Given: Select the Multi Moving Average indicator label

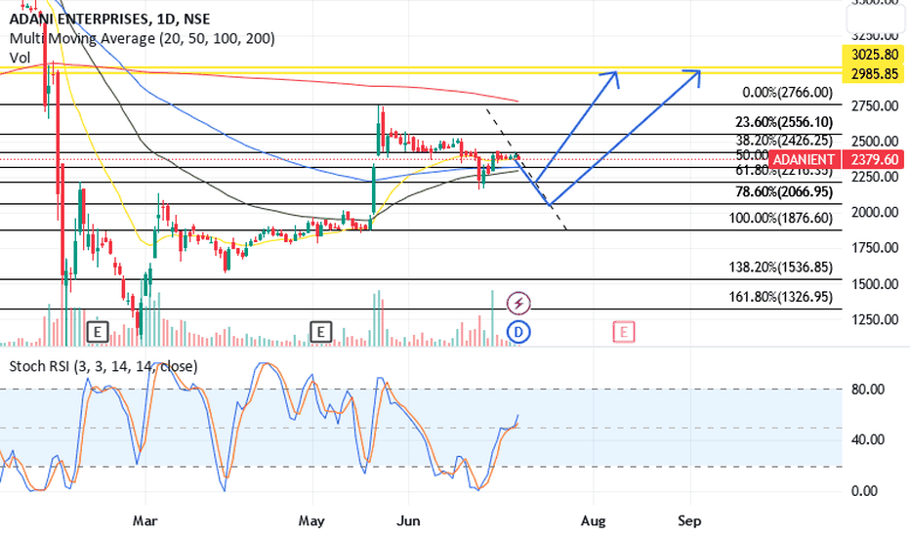Looking at the screenshot, I should click(x=143, y=38).
